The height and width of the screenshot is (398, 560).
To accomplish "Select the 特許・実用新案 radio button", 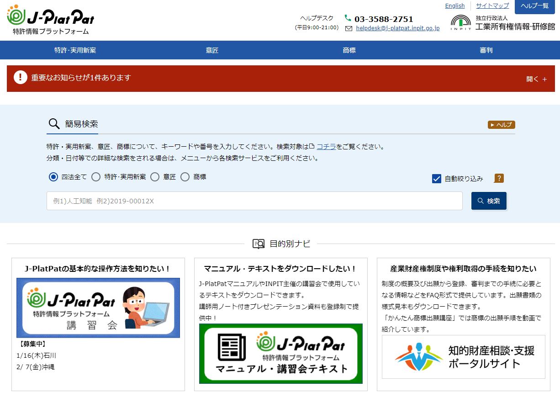I will pos(96,177).
